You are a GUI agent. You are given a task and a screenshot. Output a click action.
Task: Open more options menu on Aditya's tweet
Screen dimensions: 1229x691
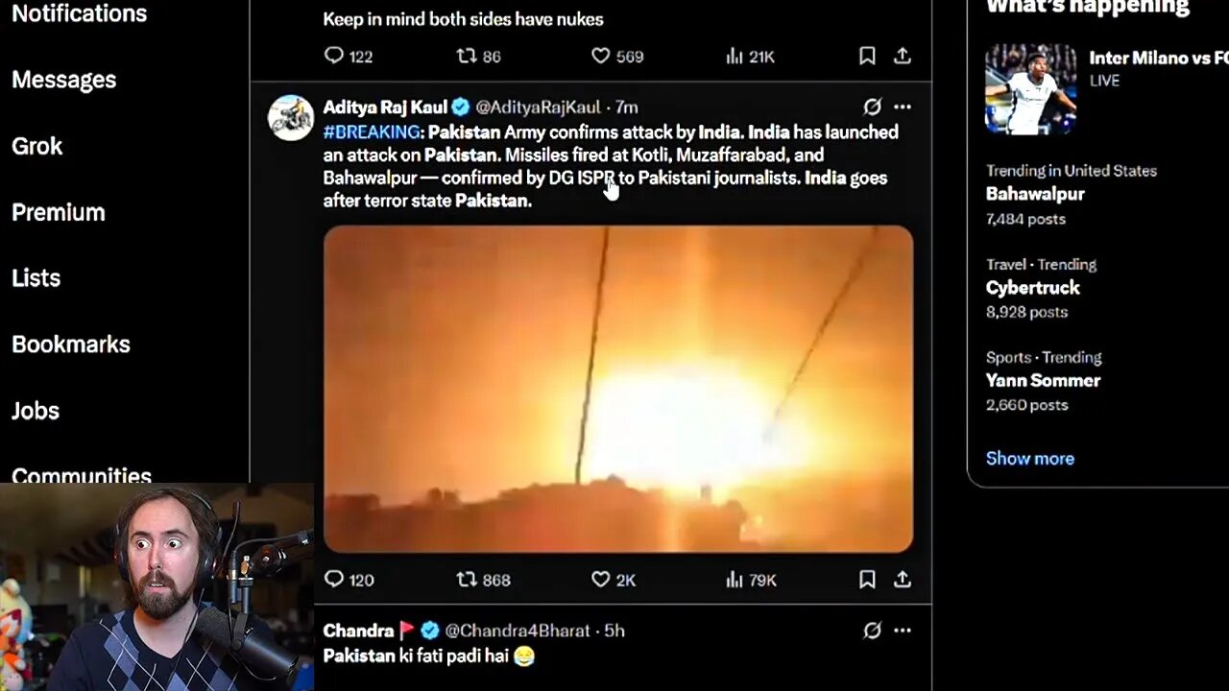pyautogui.click(x=903, y=107)
